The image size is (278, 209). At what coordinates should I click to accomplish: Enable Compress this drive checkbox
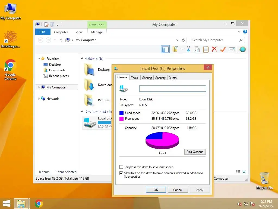point(121,167)
